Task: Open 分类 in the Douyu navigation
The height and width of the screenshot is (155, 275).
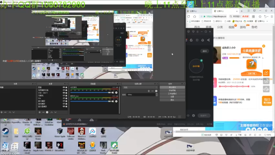Action: pyautogui.click(x=220, y=27)
